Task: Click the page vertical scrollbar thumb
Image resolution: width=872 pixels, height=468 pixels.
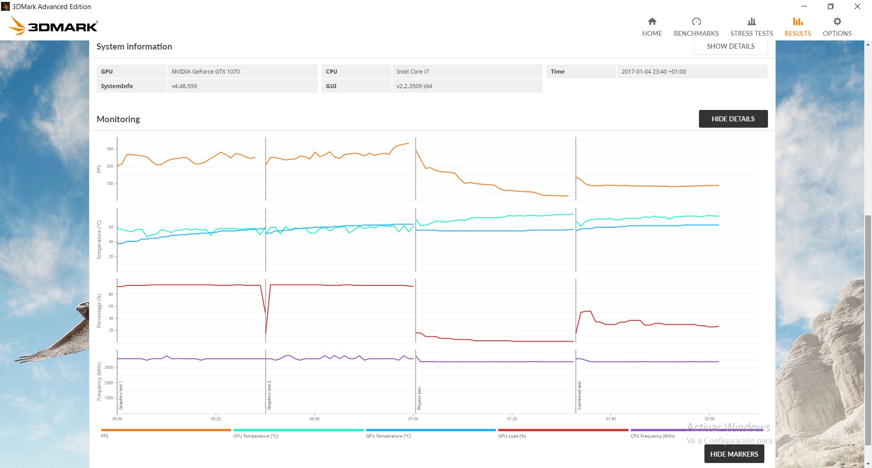Action: tap(868, 329)
